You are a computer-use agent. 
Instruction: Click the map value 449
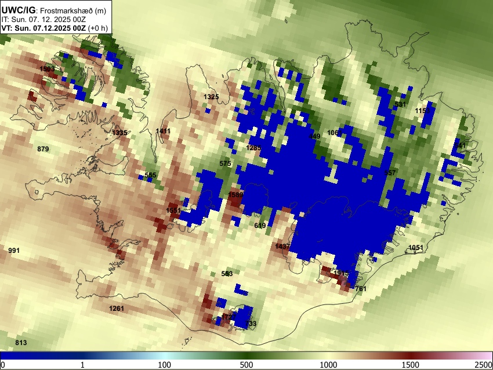(315, 136)
